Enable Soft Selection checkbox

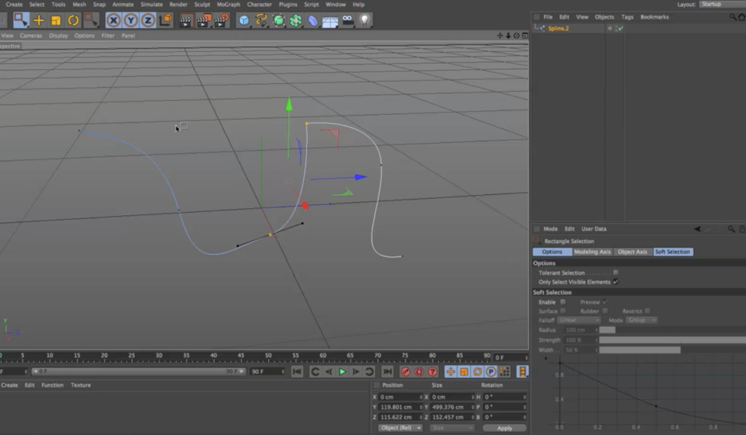point(563,302)
